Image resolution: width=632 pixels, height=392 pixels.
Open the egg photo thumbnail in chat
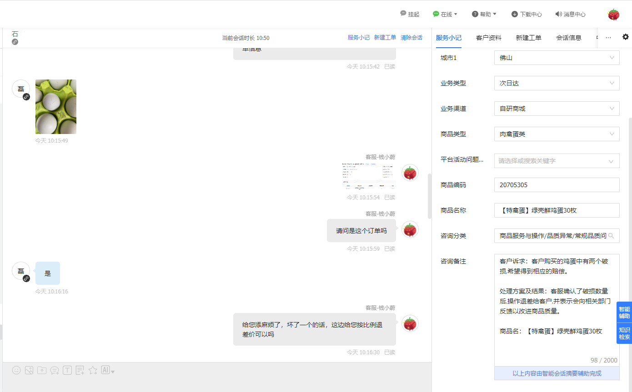click(x=56, y=107)
